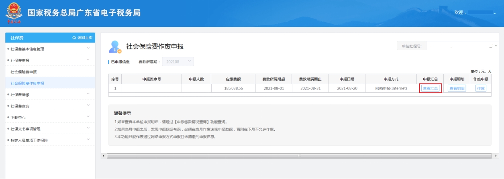Click the 作废 button in the table row
This screenshot has height=179, width=504.
(x=481, y=88)
